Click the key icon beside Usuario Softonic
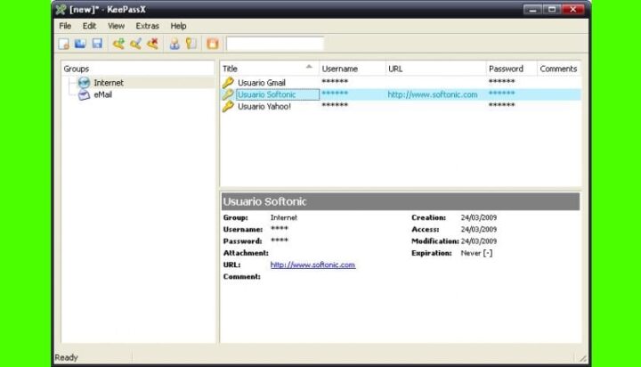This screenshot has height=367, width=641. click(228, 94)
